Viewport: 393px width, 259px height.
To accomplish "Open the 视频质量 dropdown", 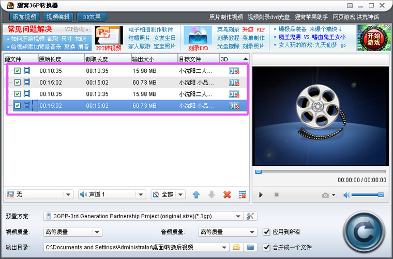I will click(73, 232).
